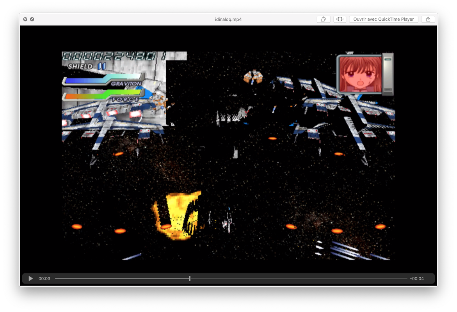
Task: Open the trim video tool icon
Action: pos(340,19)
